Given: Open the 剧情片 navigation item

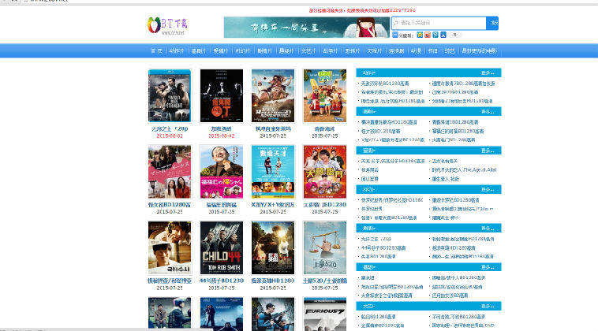Looking at the screenshot, I should click(x=264, y=50).
